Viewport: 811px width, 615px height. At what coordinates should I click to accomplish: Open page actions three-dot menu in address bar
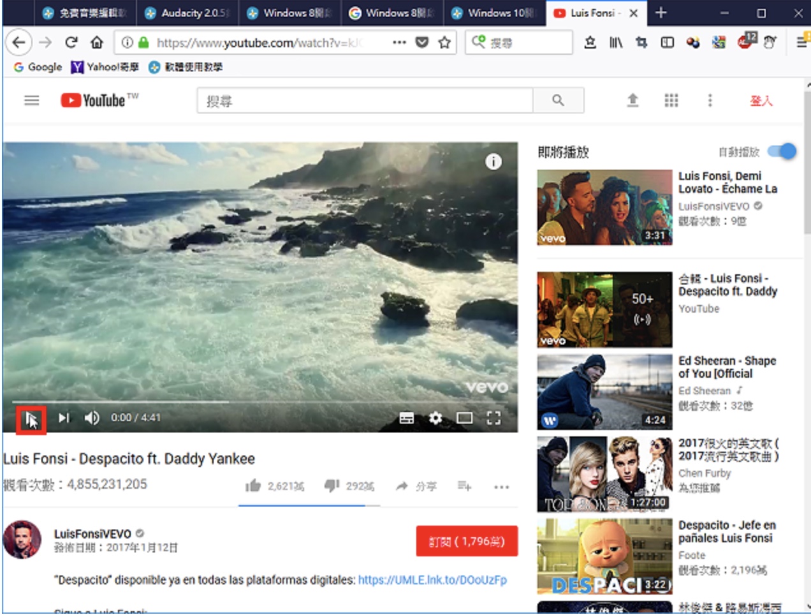pyautogui.click(x=399, y=43)
